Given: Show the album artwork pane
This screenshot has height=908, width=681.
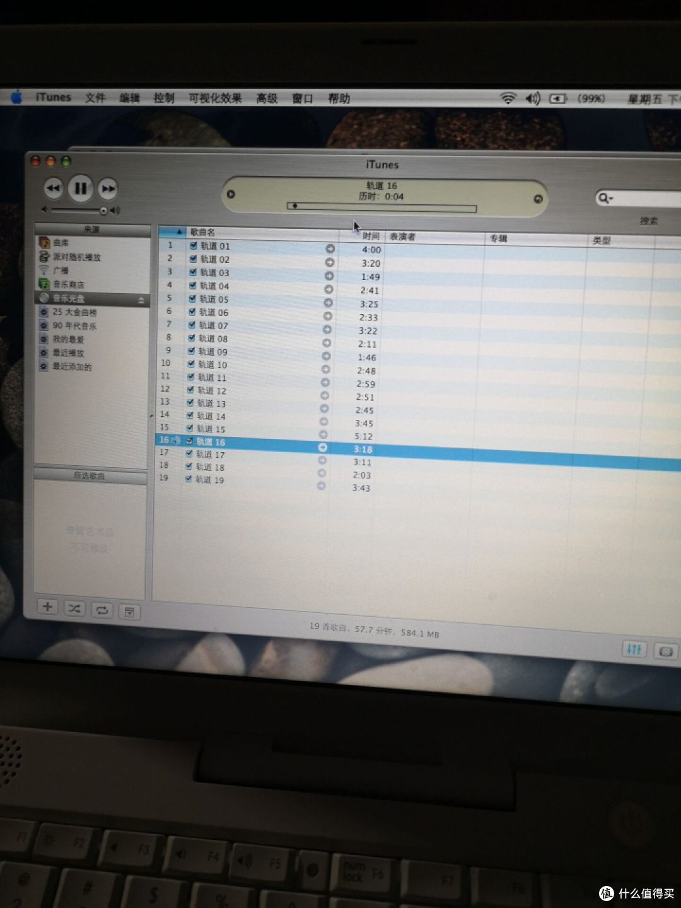Looking at the screenshot, I should point(129,612).
